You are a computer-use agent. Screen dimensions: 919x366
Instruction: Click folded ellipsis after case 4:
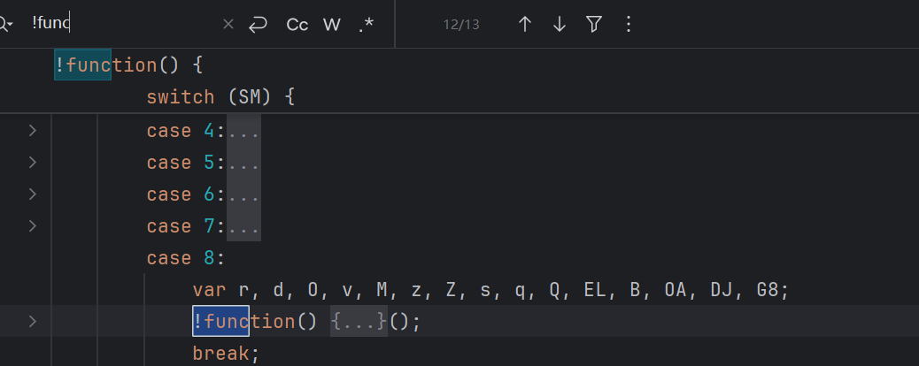point(243,131)
